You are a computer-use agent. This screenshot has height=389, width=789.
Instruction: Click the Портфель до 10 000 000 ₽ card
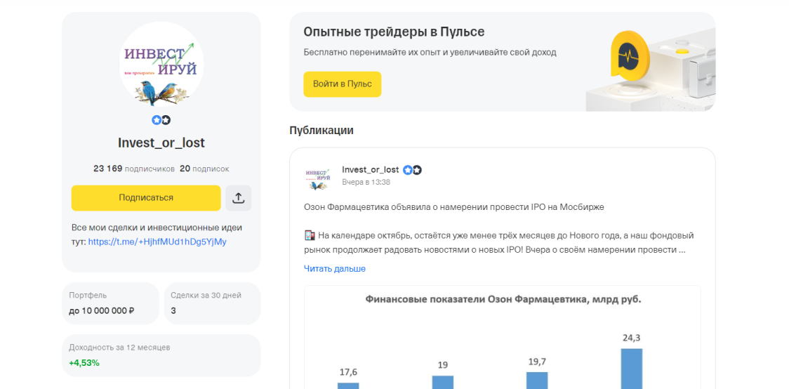[x=110, y=303]
